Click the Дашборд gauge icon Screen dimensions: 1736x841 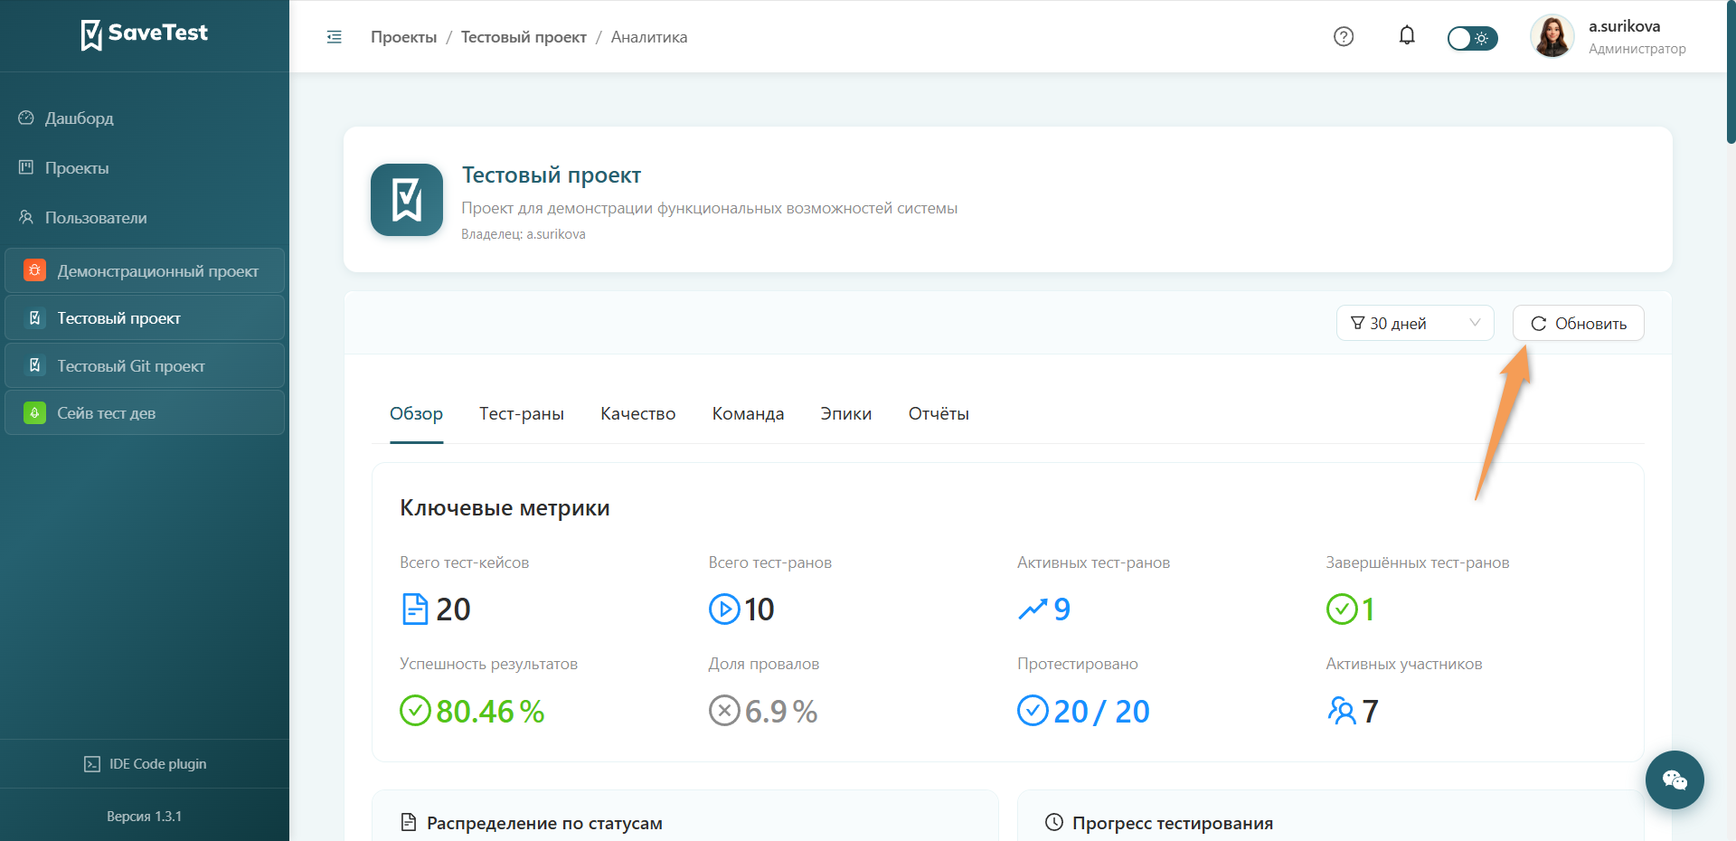[26, 118]
